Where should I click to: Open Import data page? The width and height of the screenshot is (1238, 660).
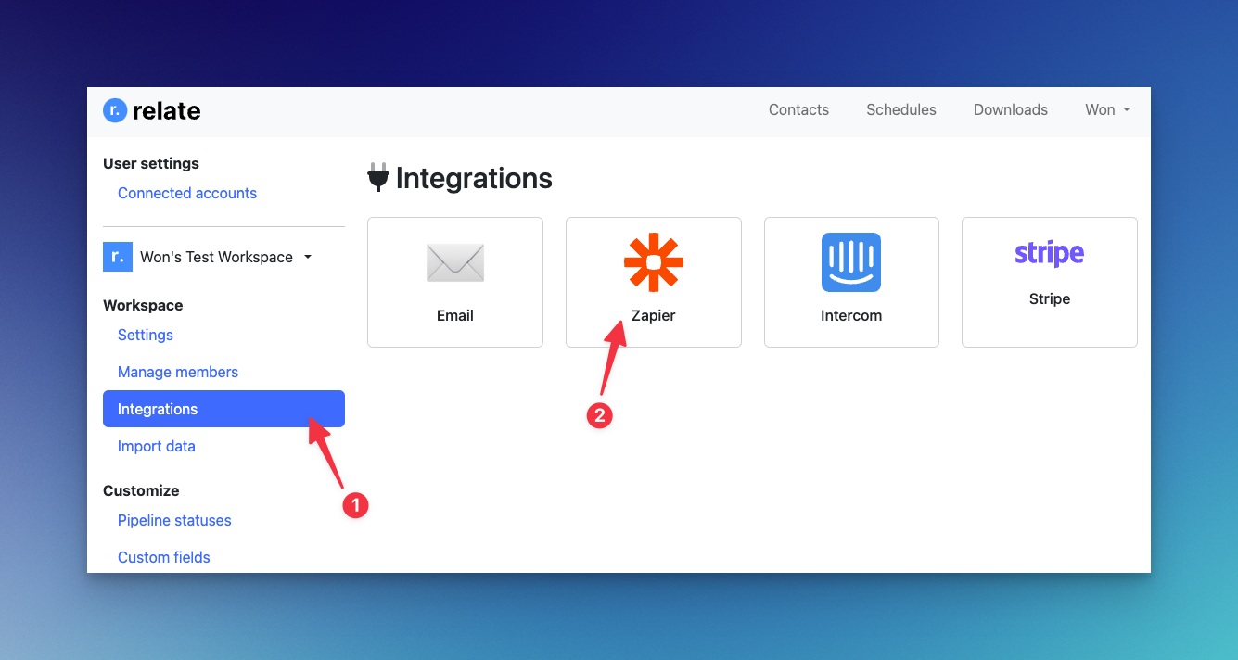tap(157, 446)
